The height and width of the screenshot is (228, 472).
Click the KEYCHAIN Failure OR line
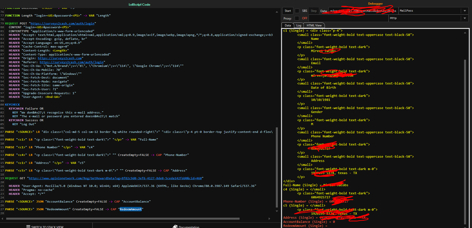[x=26, y=109]
